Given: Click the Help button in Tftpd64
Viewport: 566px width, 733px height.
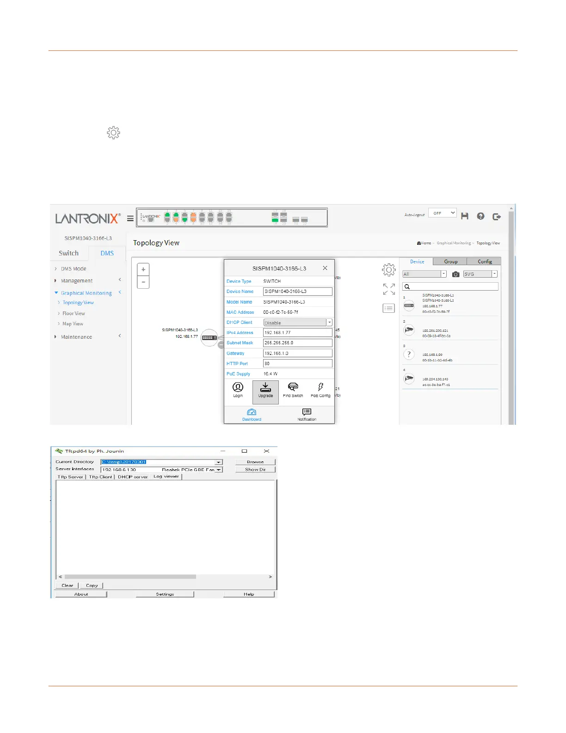Looking at the screenshot, I should (249, 594).
